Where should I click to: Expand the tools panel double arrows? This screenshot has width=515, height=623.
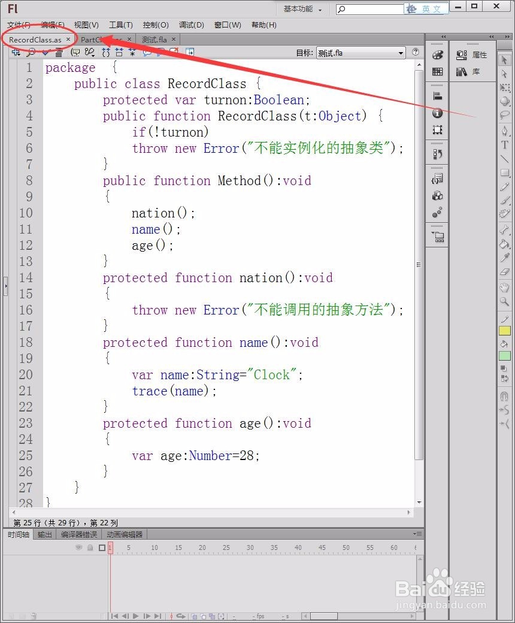(x=507, y=37)
